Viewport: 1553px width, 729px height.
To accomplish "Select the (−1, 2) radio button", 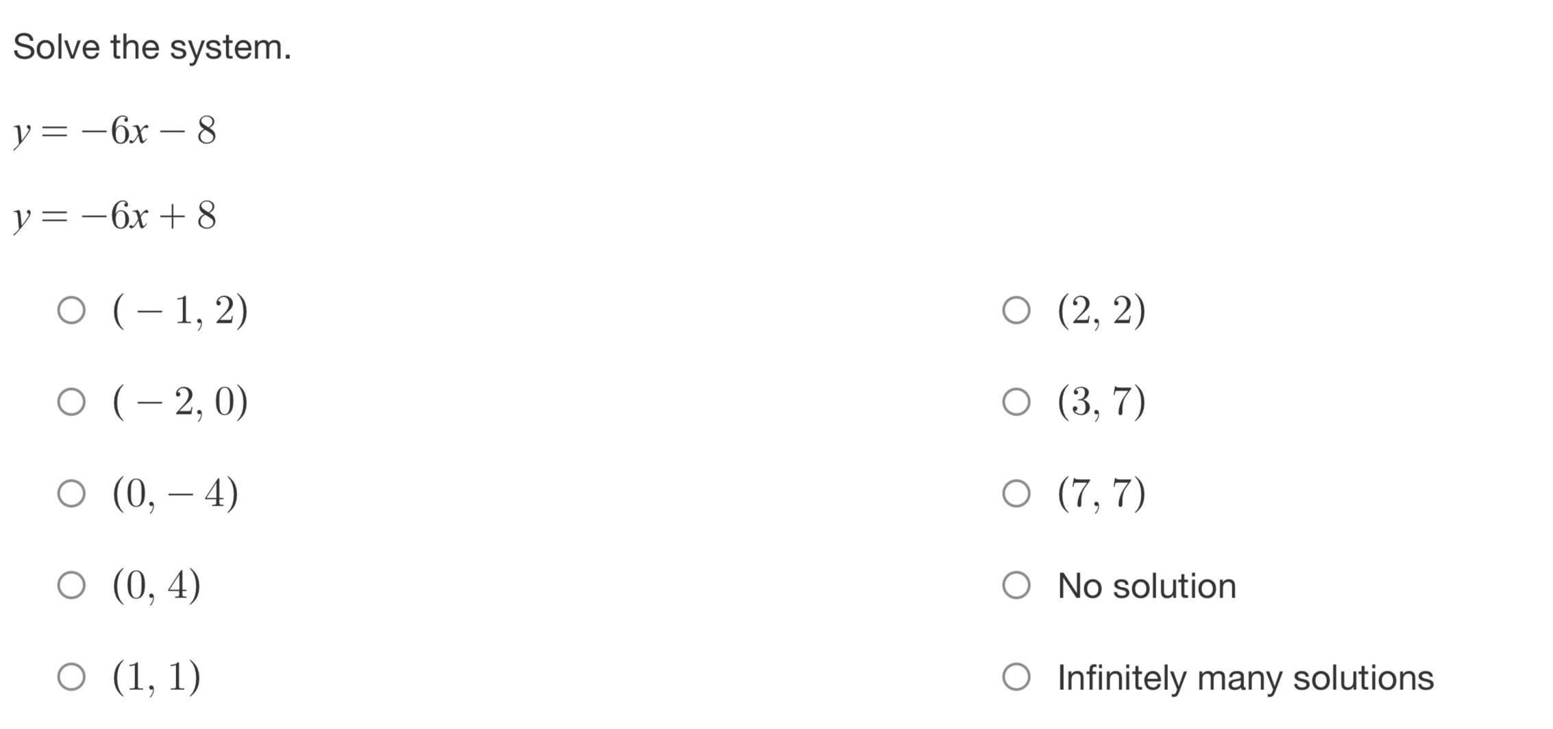I will click(71, 310).
